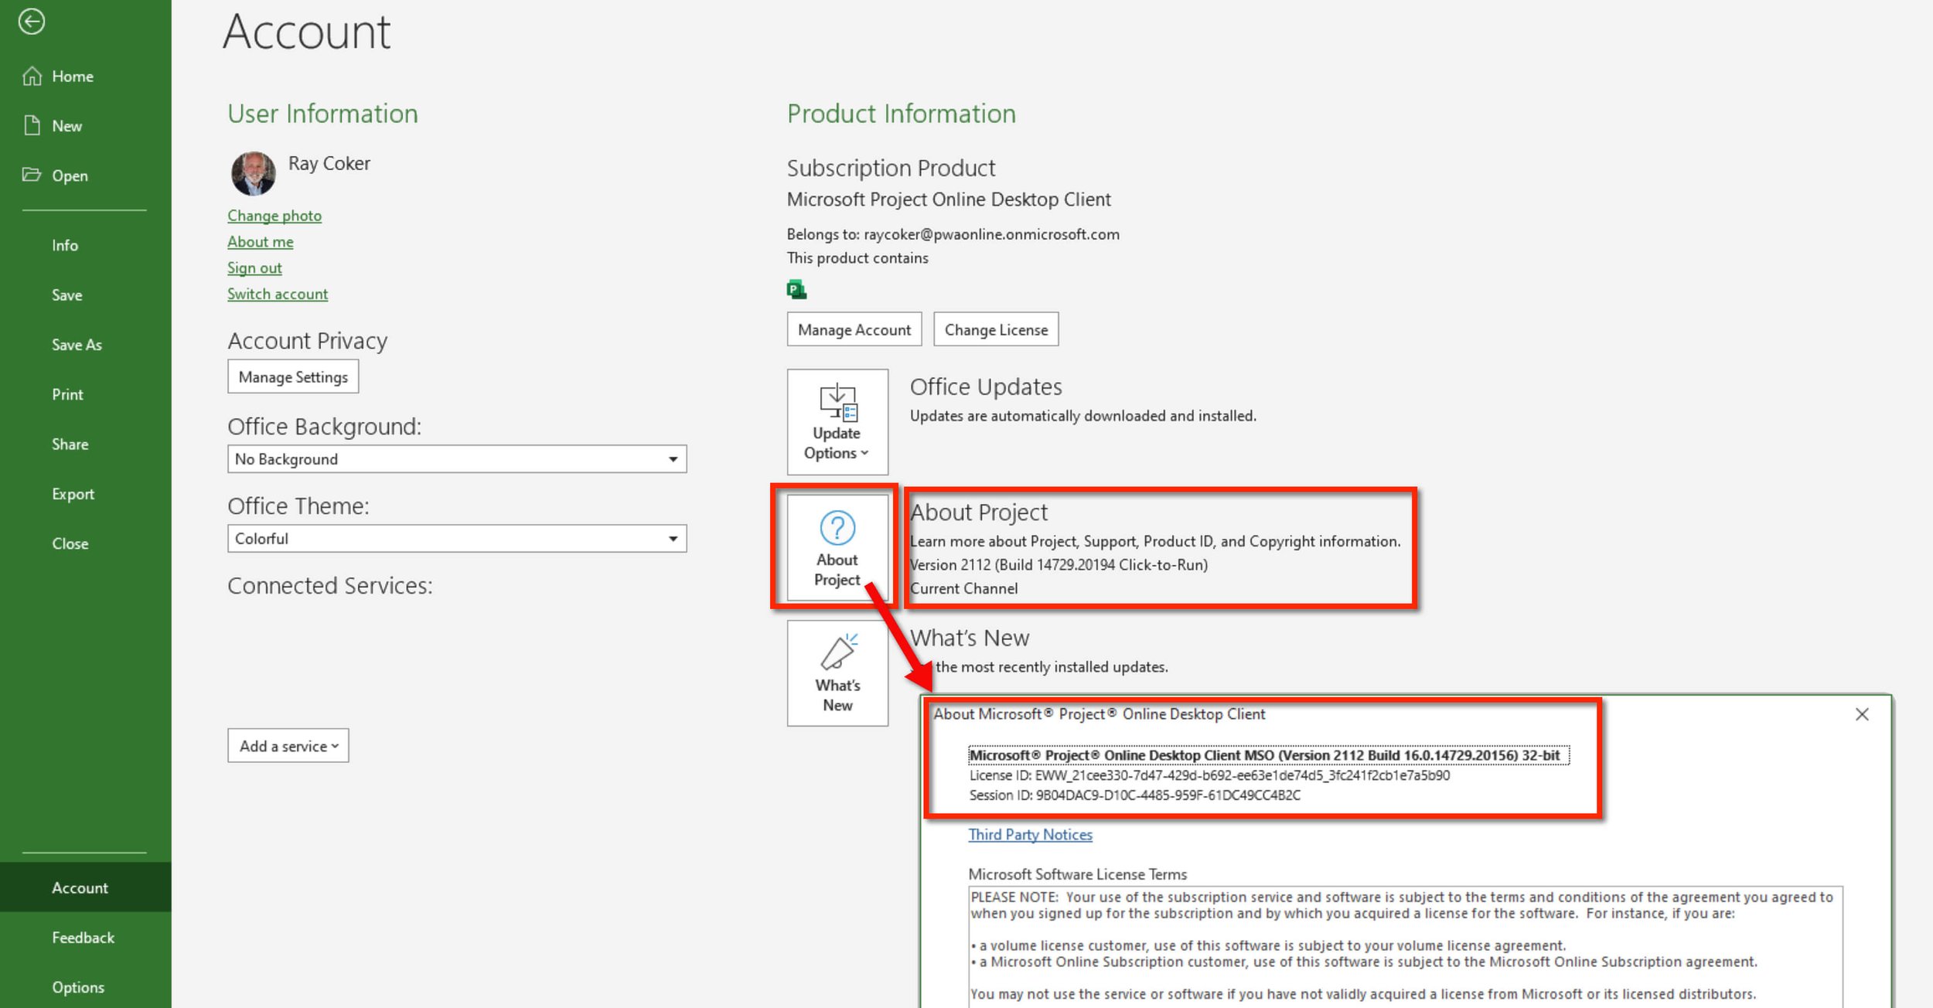The width and height of the screenshot is (1933, 1008).
Task: Click the About me link
Action: click(x=261, y=242)
